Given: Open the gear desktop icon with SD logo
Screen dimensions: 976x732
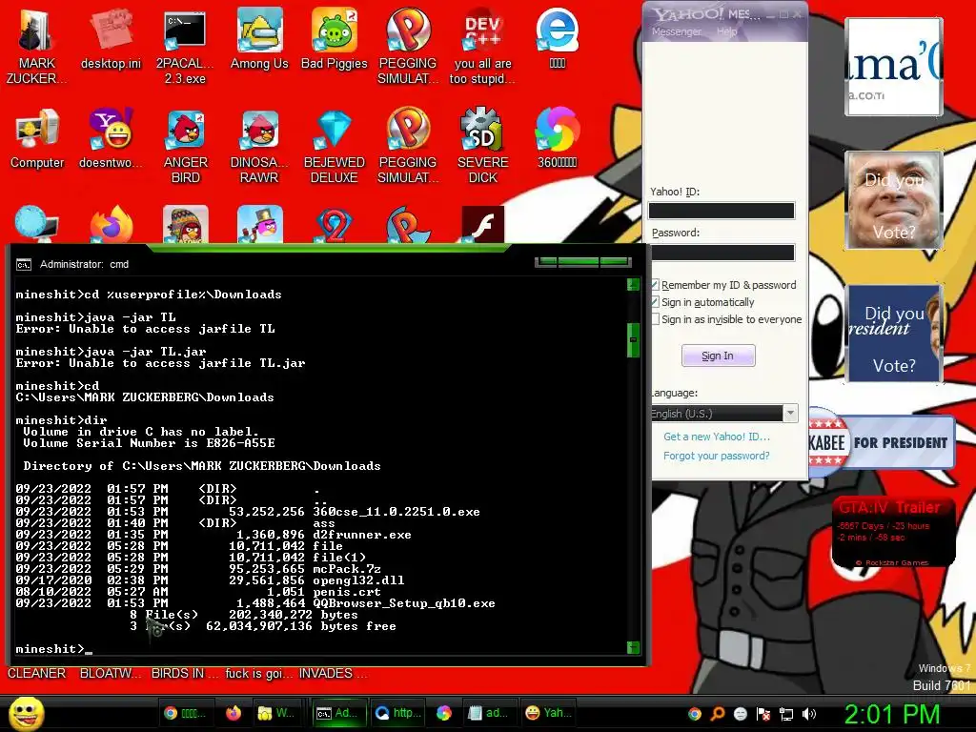Looking at the screenshot, I should click(482, 146).
